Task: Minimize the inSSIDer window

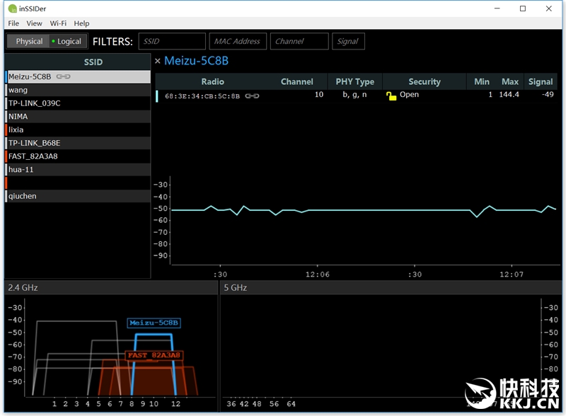Action: (497, 8)
